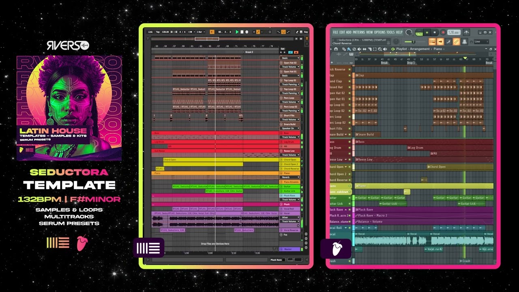The width and height of the screenshot is (519, 292).
Task: Select the pencil Draw tool in FL playlist
Action: point(344,49)
